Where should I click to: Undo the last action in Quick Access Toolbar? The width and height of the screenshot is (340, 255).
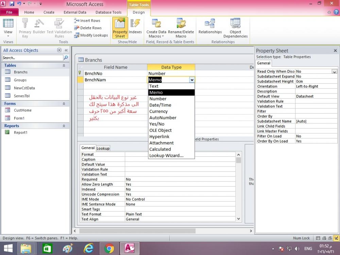tap(19, 4)
